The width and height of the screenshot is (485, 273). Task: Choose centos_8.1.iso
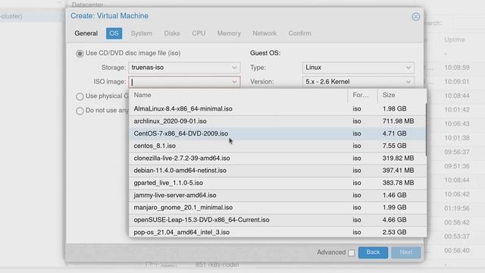(x=277, y=146)
